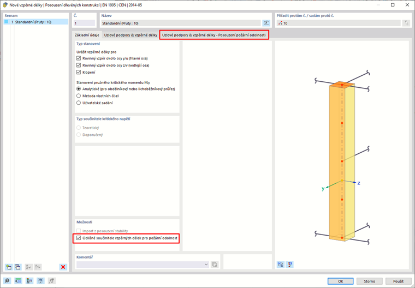Click the select all icon under the list
This screenshot has width=415, height=288.
click(x=28, y=267)
